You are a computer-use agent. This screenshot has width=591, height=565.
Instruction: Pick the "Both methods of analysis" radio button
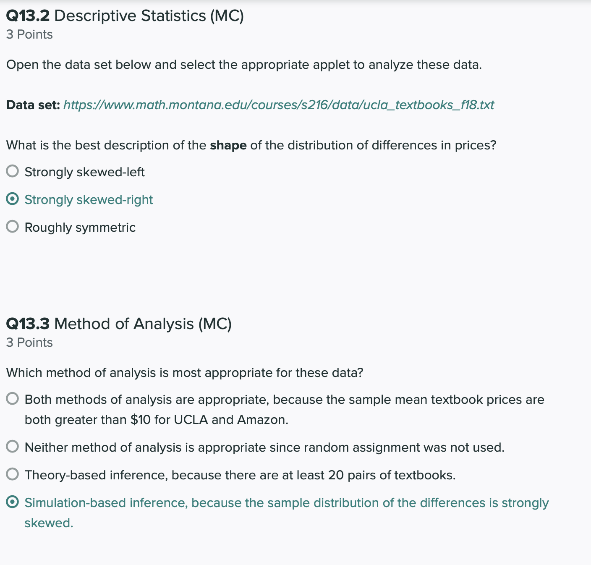13,399
